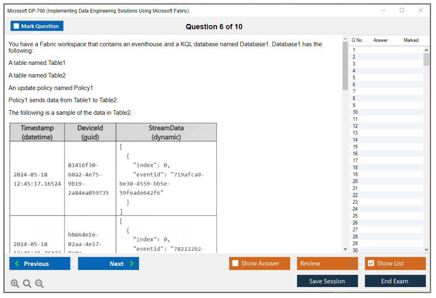Screen dimensions: 436x298
Task: Click the zoom out magnifier icon
Action: tap(39, 283)
